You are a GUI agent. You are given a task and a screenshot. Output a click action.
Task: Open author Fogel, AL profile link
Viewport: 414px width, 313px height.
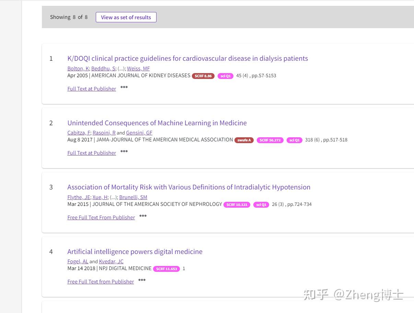coord(78,261)
